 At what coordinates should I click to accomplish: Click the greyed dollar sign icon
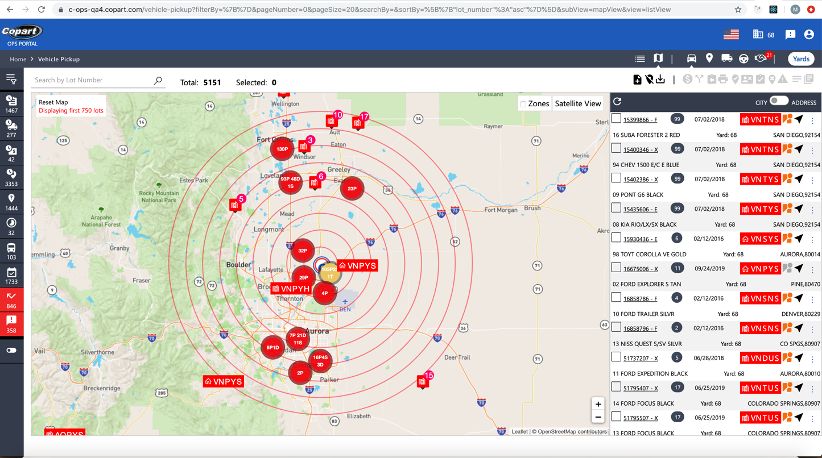[x=688, y=80]
